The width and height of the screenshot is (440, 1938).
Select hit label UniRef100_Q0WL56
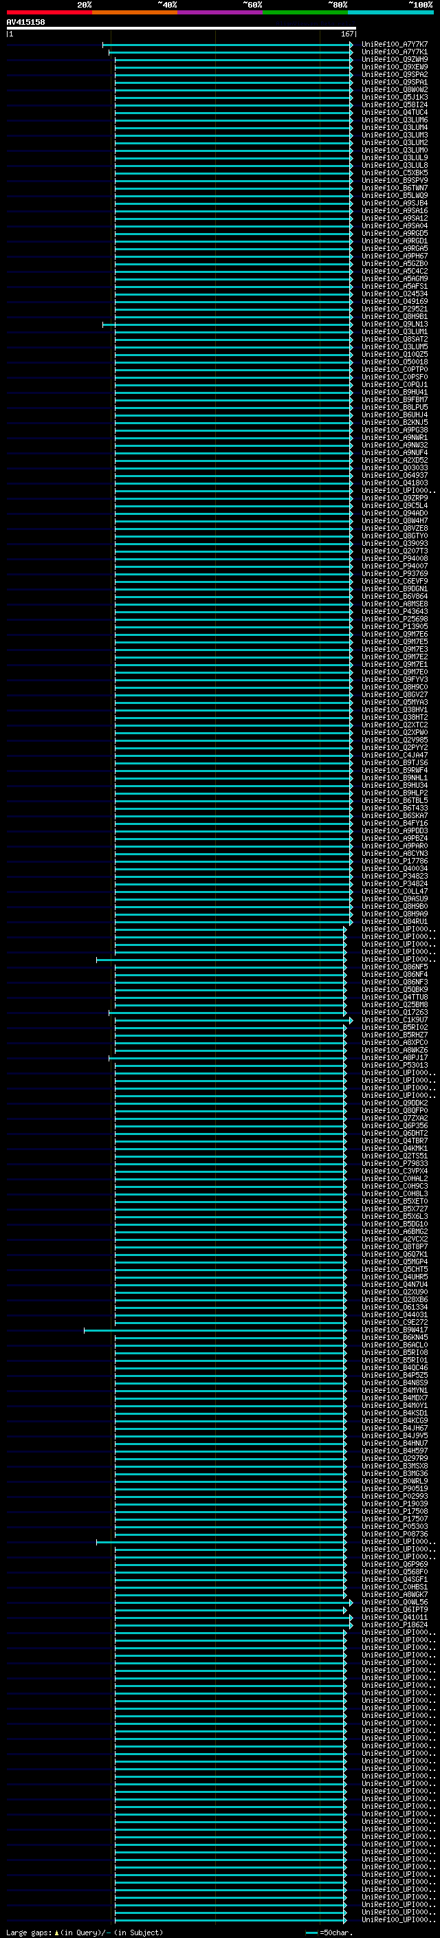(x=395, y=1603)
